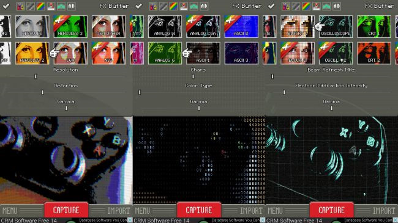Toggle the checkmark on the Resolution settings screen
398x223 pixels.
[6, 6]
